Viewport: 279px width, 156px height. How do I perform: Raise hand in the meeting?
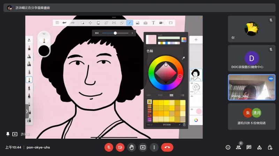point(131,147)
